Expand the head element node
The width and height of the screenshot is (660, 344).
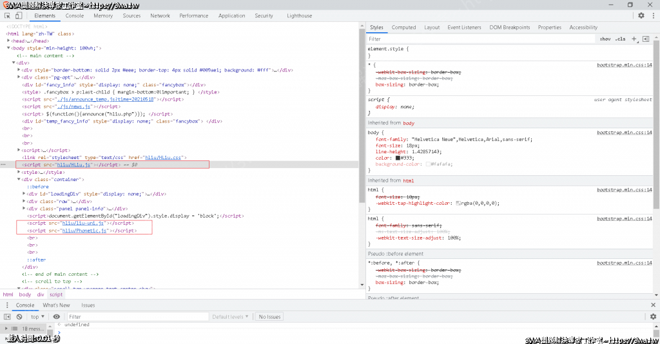8,41
